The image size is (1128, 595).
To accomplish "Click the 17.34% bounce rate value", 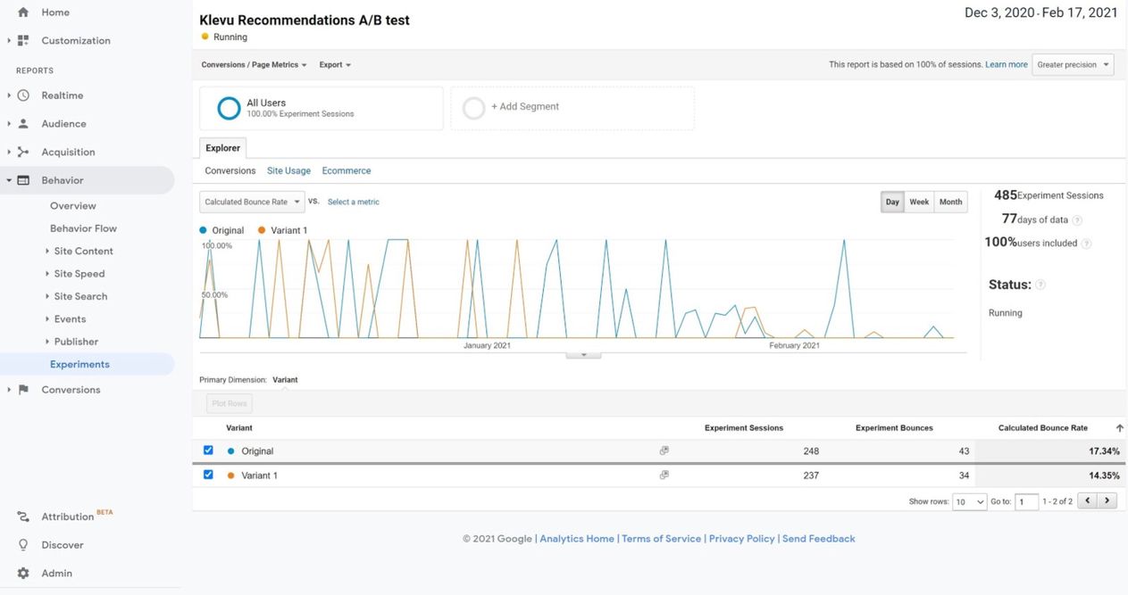I will pos(1104,451).
